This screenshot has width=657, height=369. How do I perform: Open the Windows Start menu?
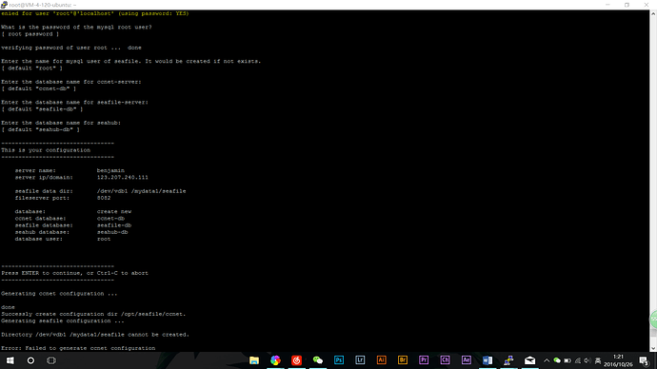pos(10,360)
